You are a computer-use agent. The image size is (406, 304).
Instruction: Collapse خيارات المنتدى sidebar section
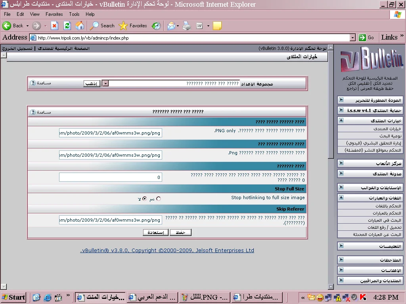click(x=341, y=120)
